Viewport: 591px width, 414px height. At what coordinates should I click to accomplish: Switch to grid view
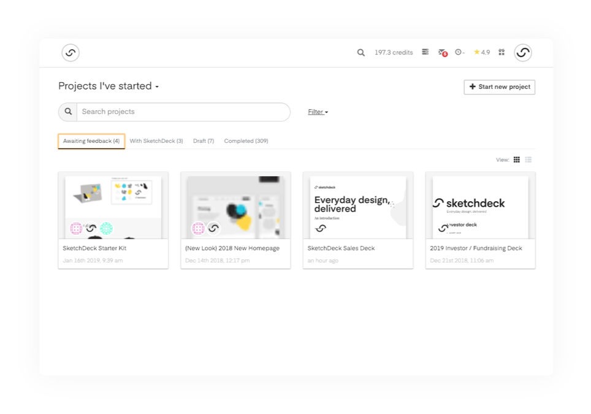pos(517,160)
